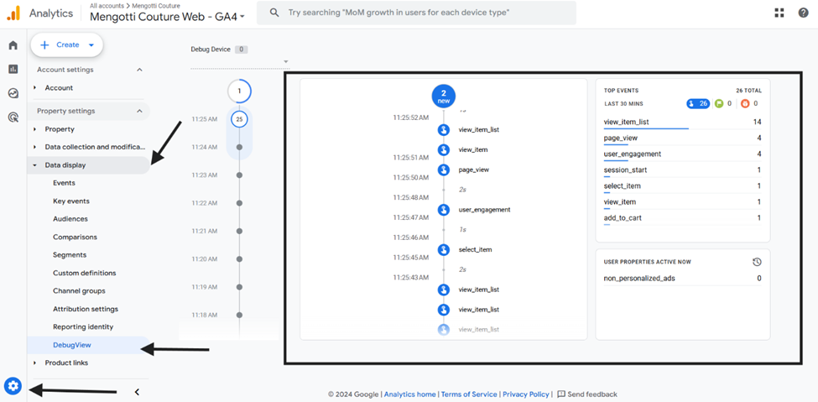
Task: Click the Analytics home footer link
Action: coord(410,394)
